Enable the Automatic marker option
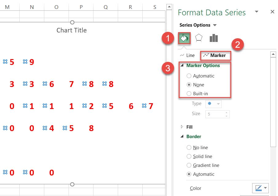 point(188,76)
